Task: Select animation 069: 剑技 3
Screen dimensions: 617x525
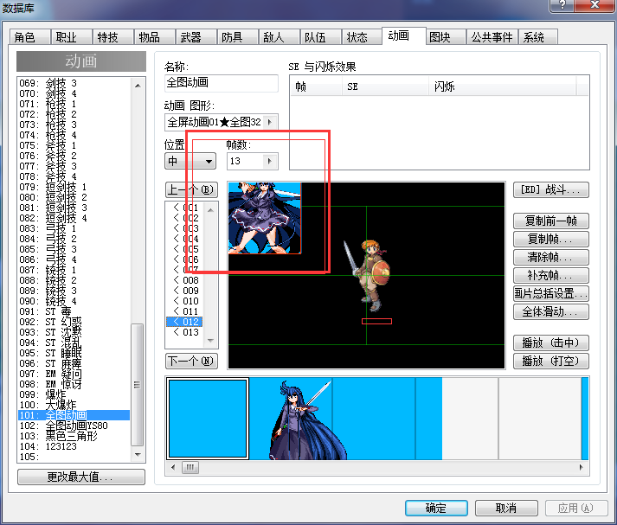Action: tap(74, 83)
